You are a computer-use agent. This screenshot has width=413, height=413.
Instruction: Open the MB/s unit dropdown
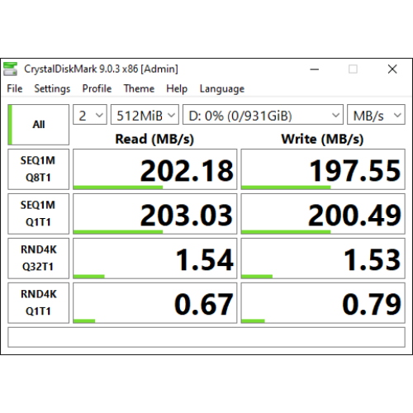376,115
